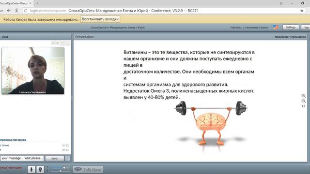Adjust the microphone level slider
Viewport: 310px width, 174px height.
pos(61,171)
